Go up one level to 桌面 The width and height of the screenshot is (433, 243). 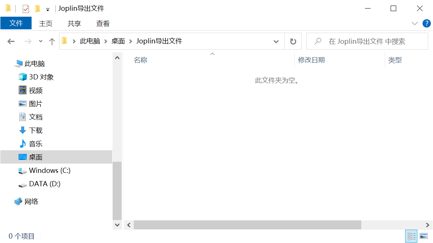pyautogui.click(x=52, y=41)
